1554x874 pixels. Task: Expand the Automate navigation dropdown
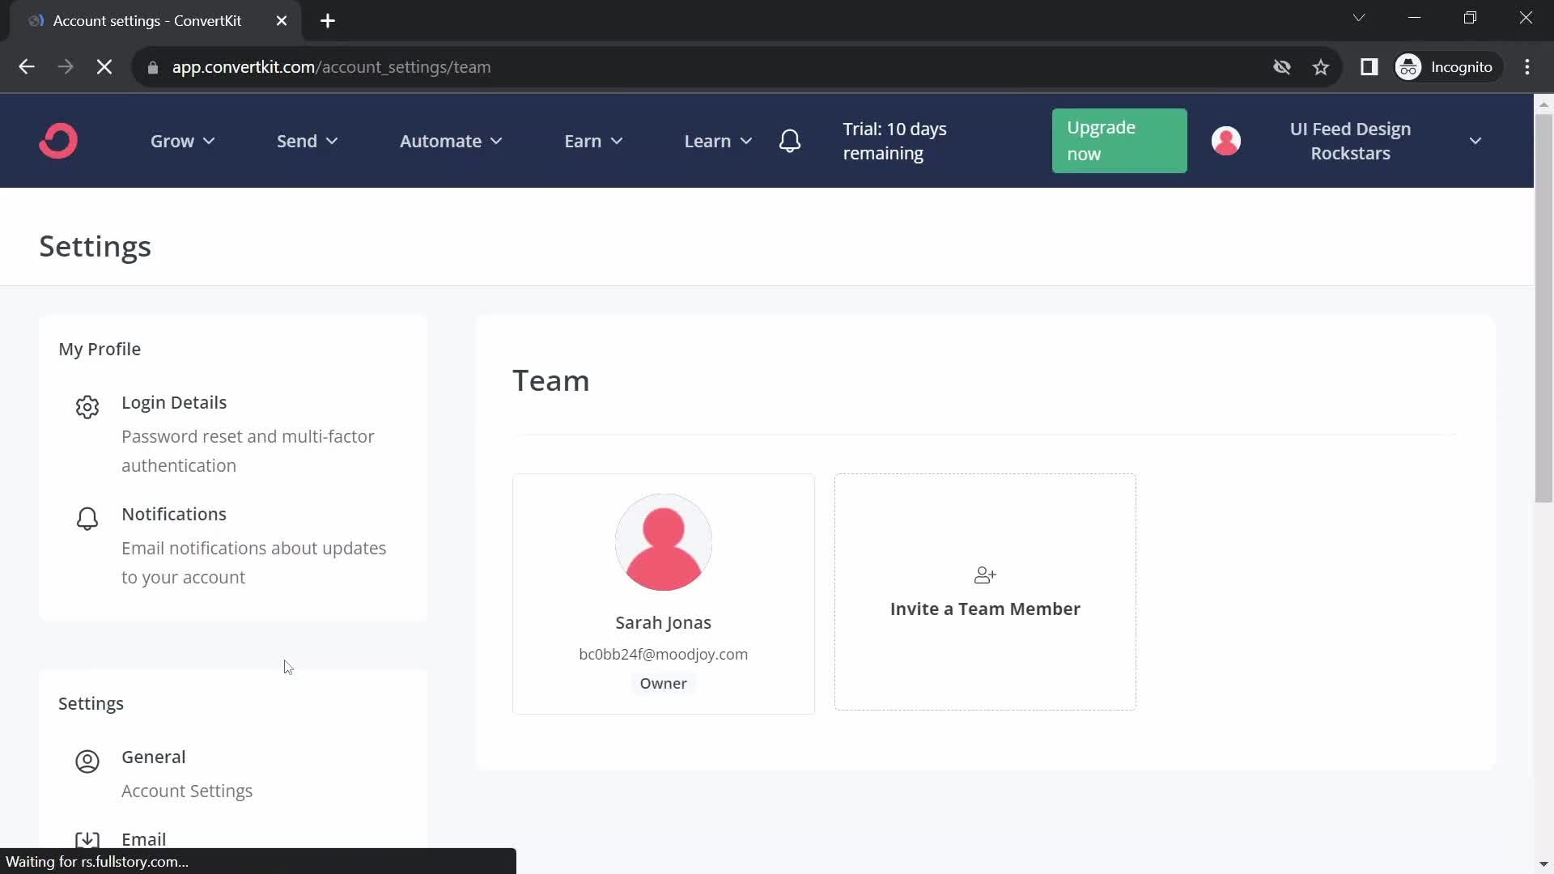[450, 140]
